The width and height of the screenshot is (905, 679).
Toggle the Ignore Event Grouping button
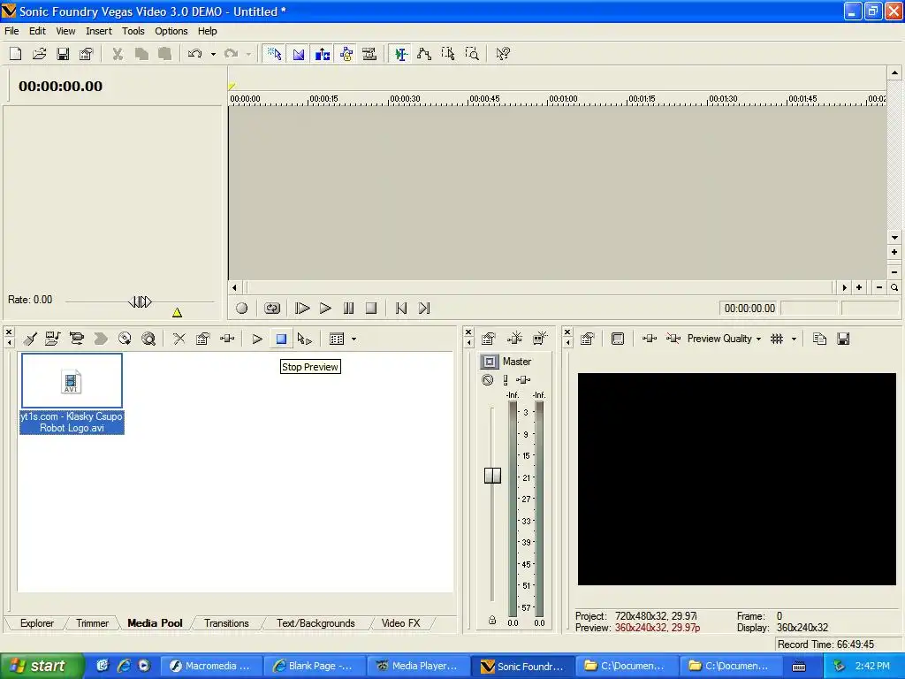tap(369, 54)
